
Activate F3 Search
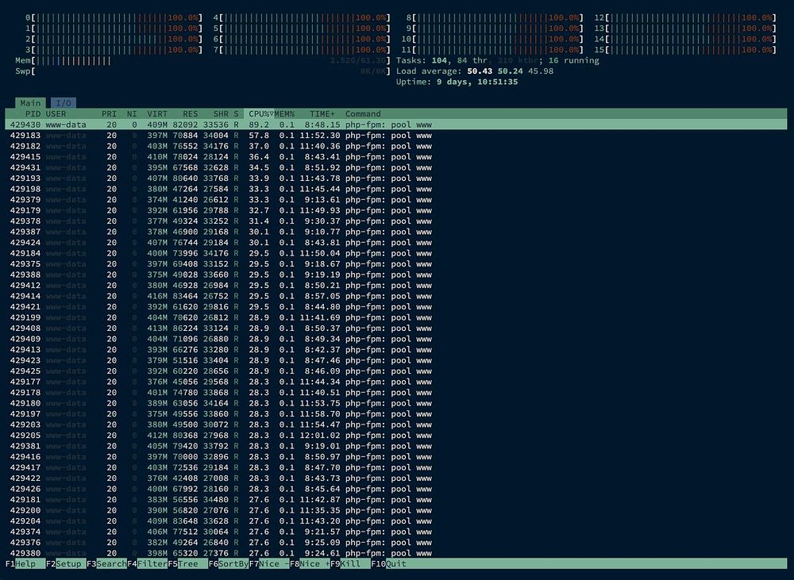[106, 564]
